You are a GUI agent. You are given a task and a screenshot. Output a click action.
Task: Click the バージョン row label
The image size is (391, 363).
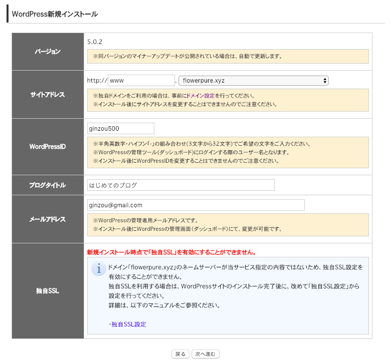pos(48,52)
